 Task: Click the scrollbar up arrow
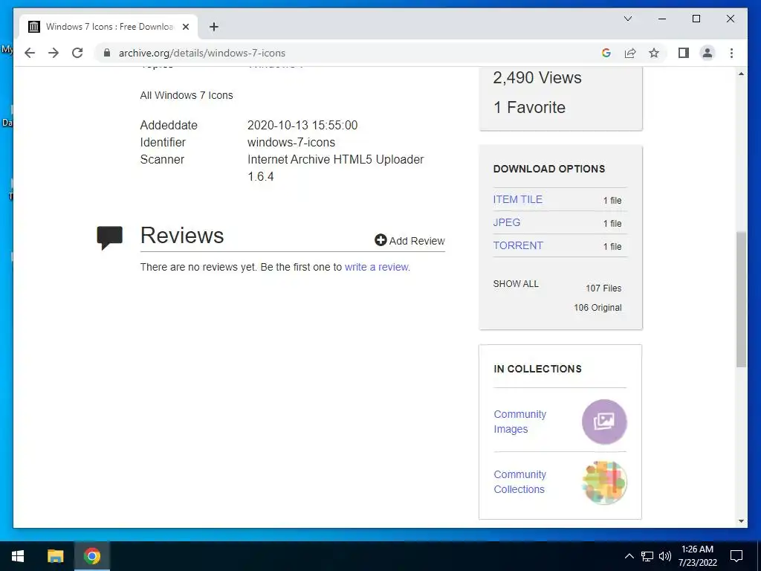pos(741,74)
